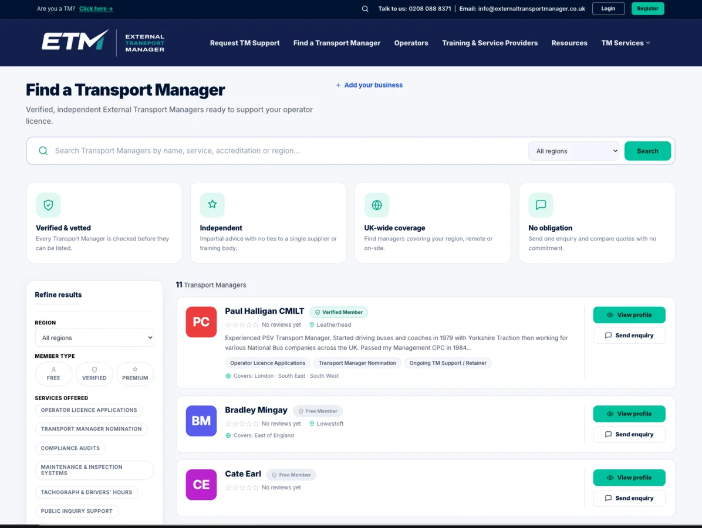702x528 pixels.
Task: Open Cate Earl name link
Action: [x=242, y=474]
